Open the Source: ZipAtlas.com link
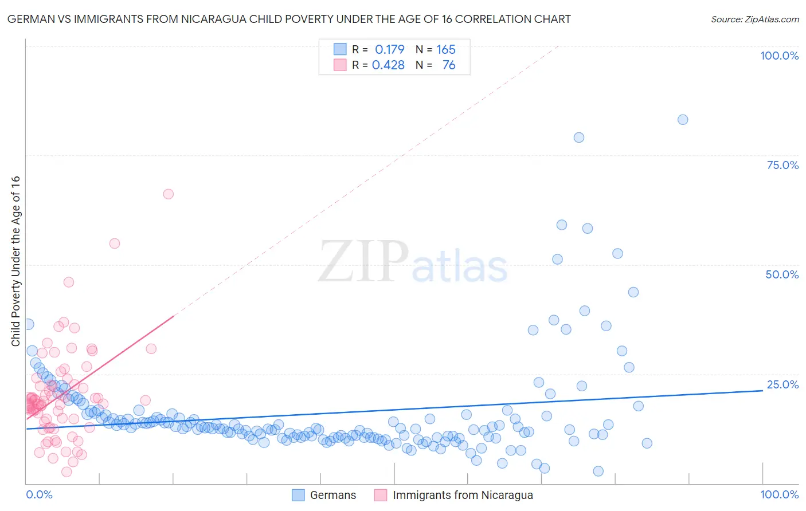 [x=754, y=19]
